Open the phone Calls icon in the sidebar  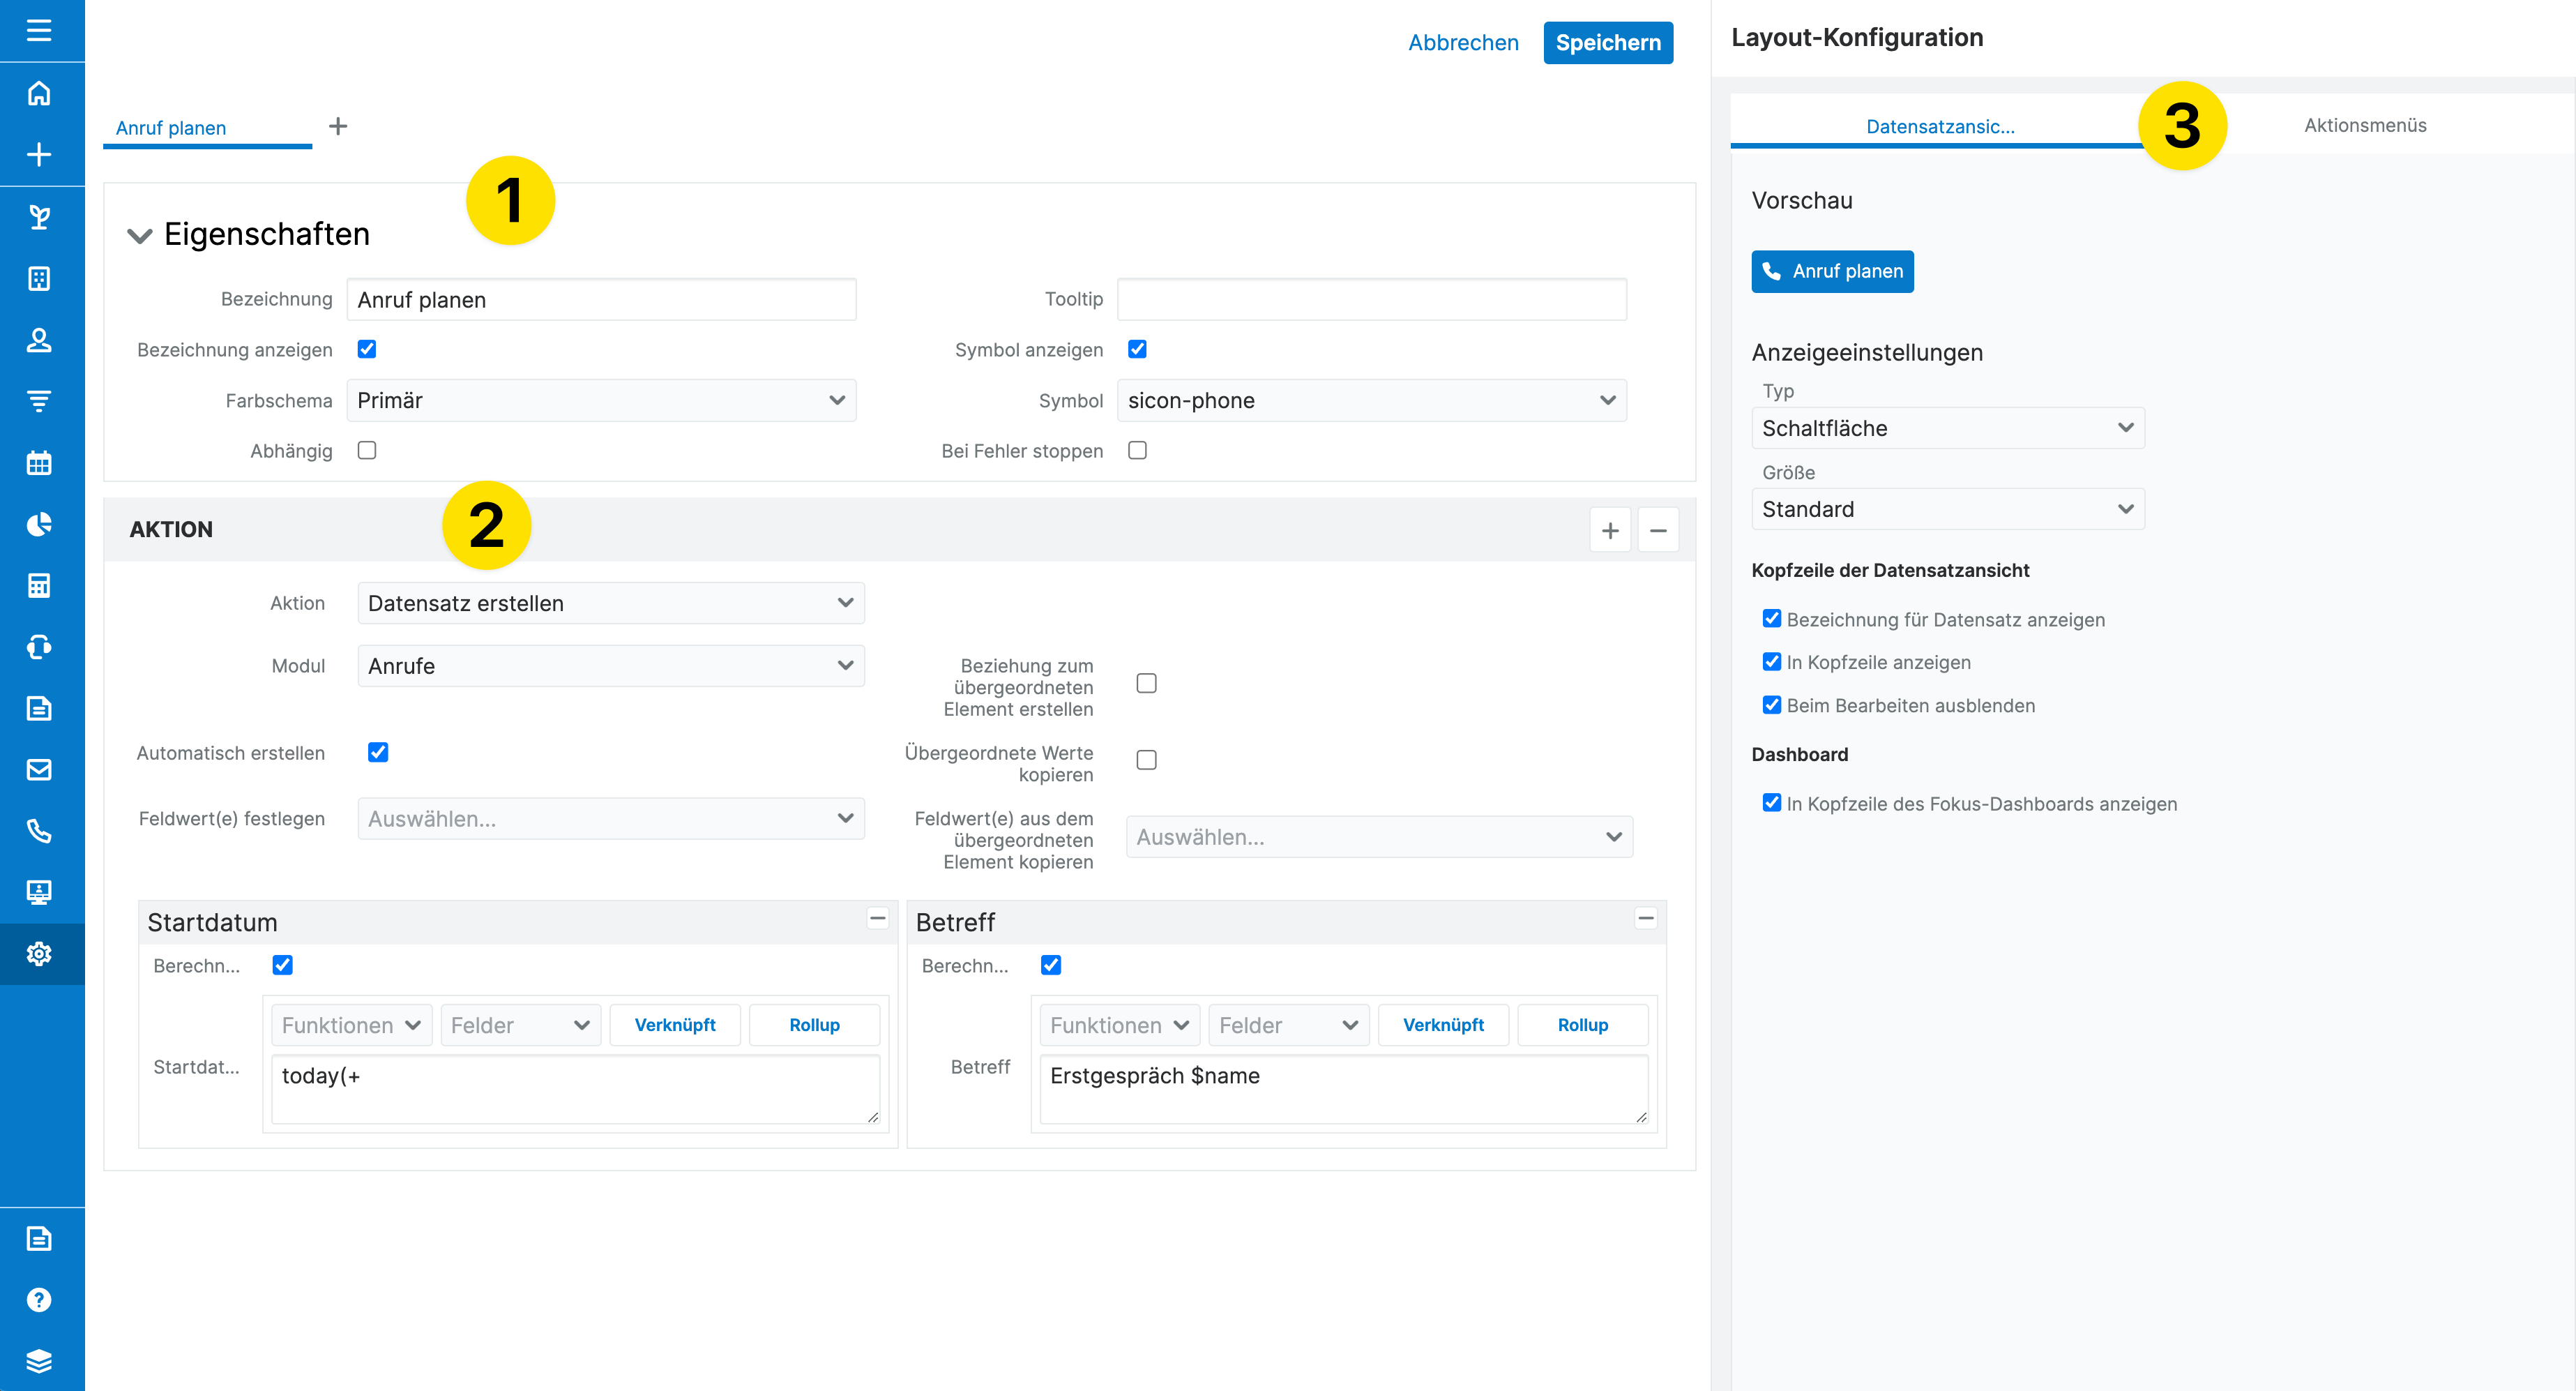click(39, 831)
